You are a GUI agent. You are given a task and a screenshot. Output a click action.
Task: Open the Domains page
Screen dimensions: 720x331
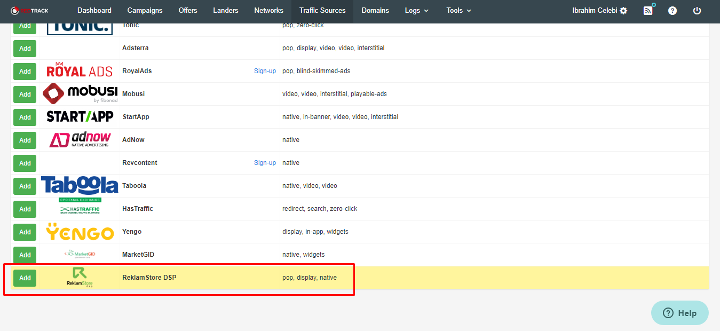tap(375, 11)
